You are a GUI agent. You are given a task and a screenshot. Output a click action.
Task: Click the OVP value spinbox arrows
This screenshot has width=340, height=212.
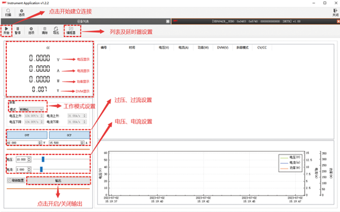point(40,143)
